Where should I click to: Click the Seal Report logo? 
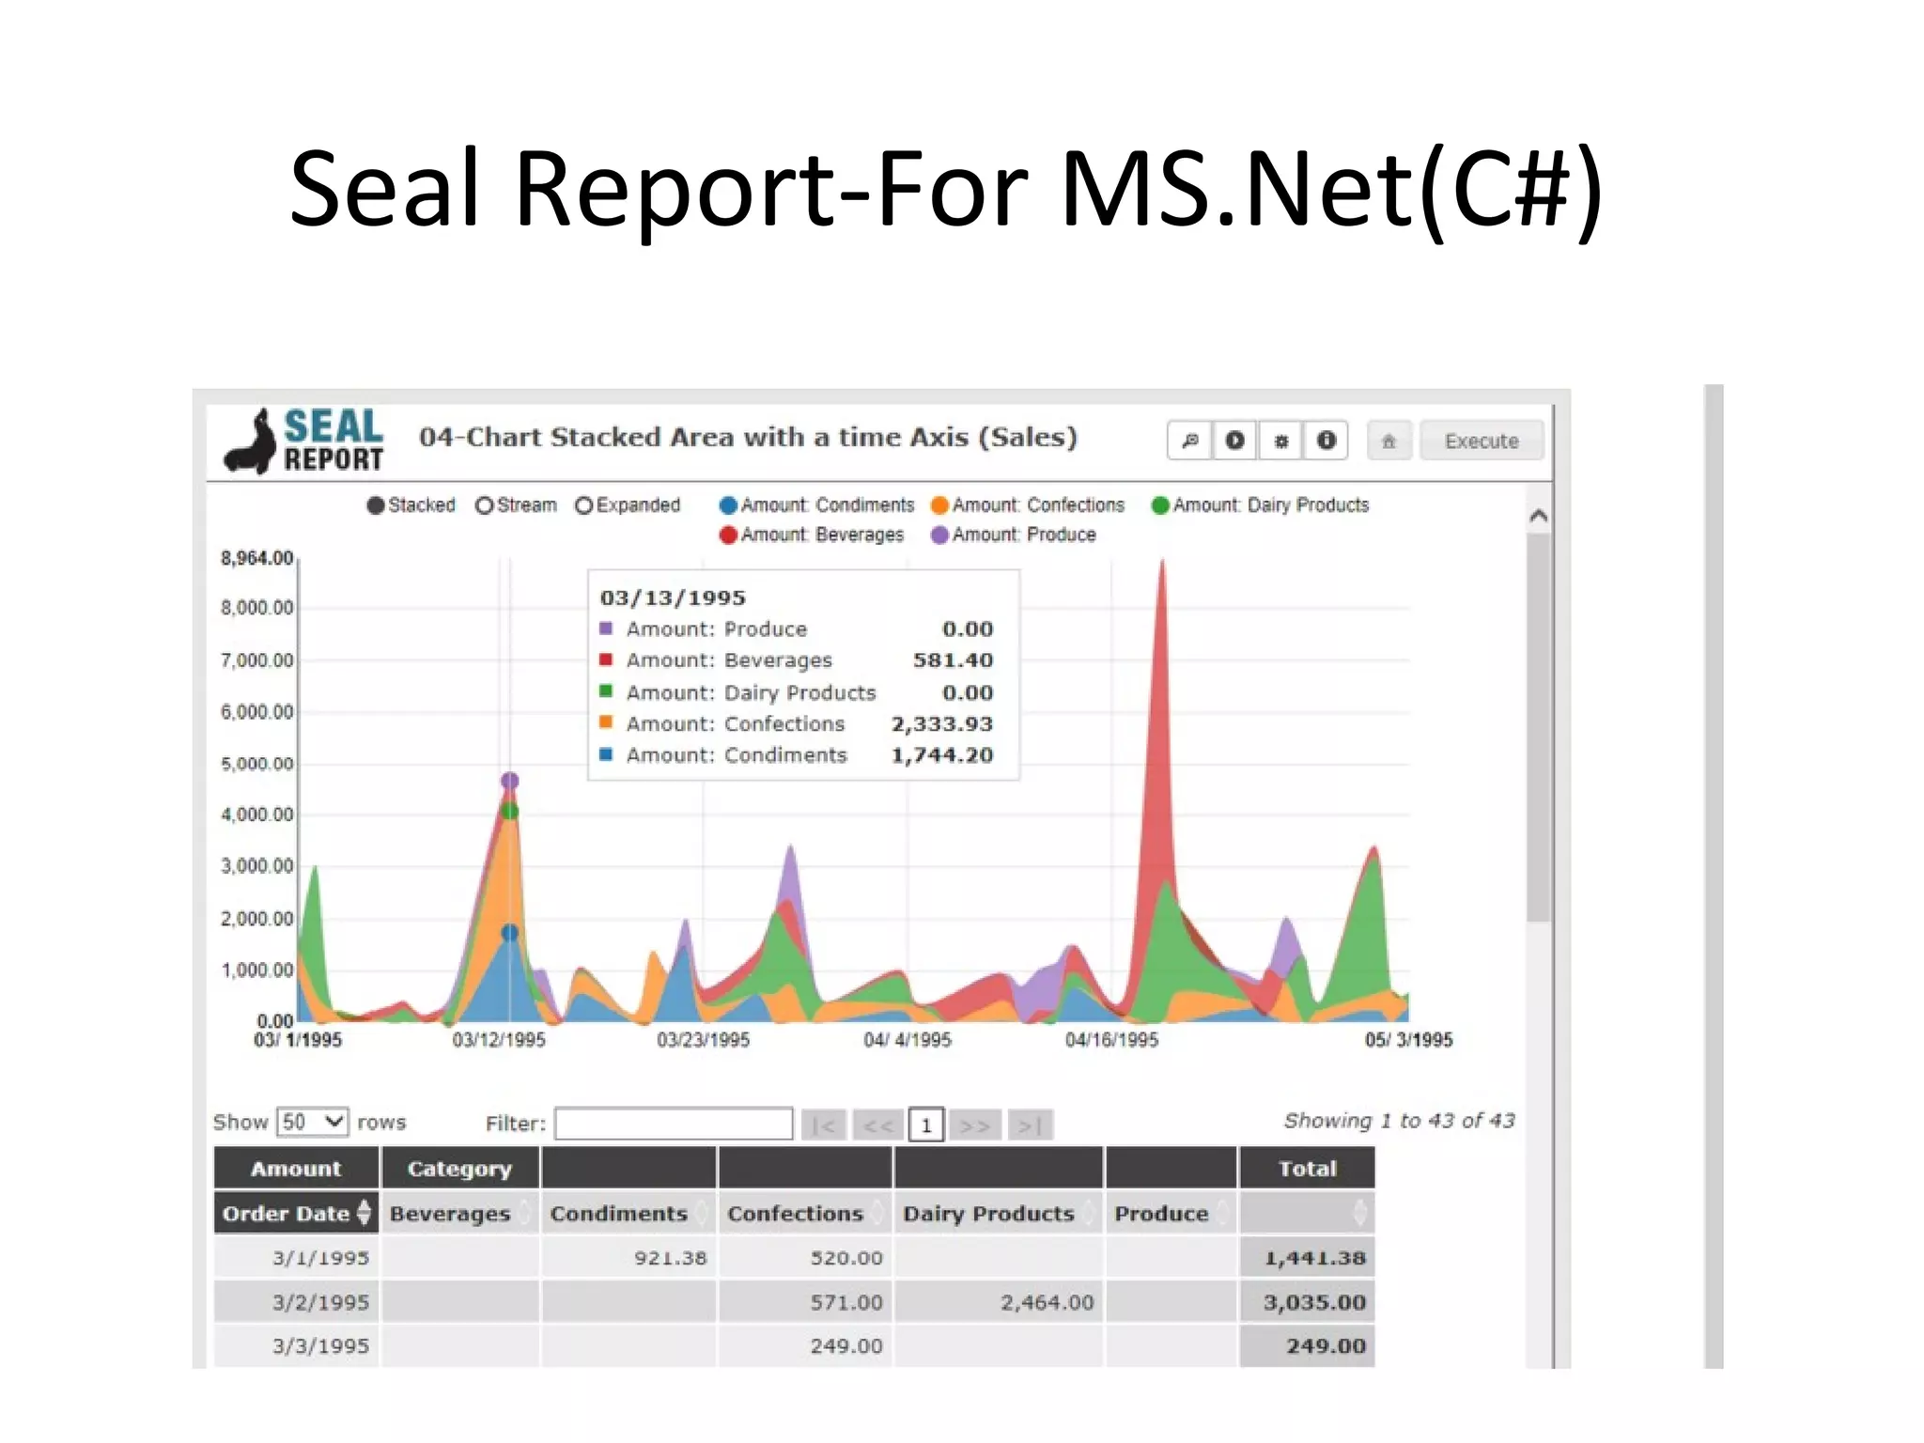pyautogui.click(x=304, y=441)
